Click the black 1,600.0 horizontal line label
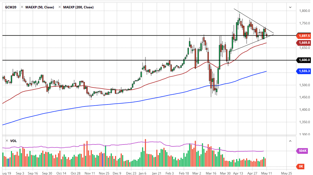The height and width of the screenshot is (175, 313). [x=304, y=60]
